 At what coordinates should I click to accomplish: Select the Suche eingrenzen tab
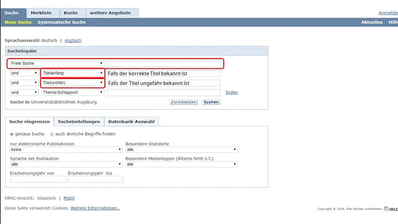(x=30, y=121)
